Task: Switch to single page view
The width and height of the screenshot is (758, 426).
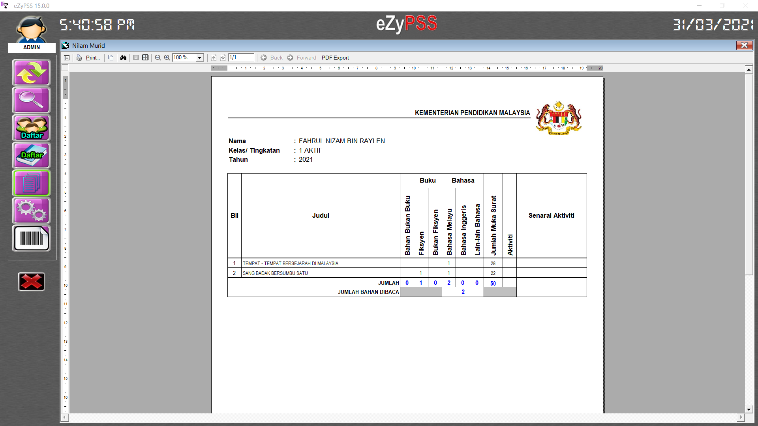Action: [136, 58]
